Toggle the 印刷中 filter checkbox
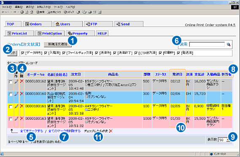240x157 pixels. click(x=160, y=53)
